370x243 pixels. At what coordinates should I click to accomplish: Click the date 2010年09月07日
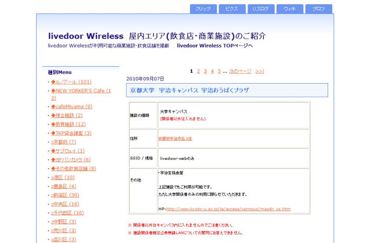pos(145,79)
